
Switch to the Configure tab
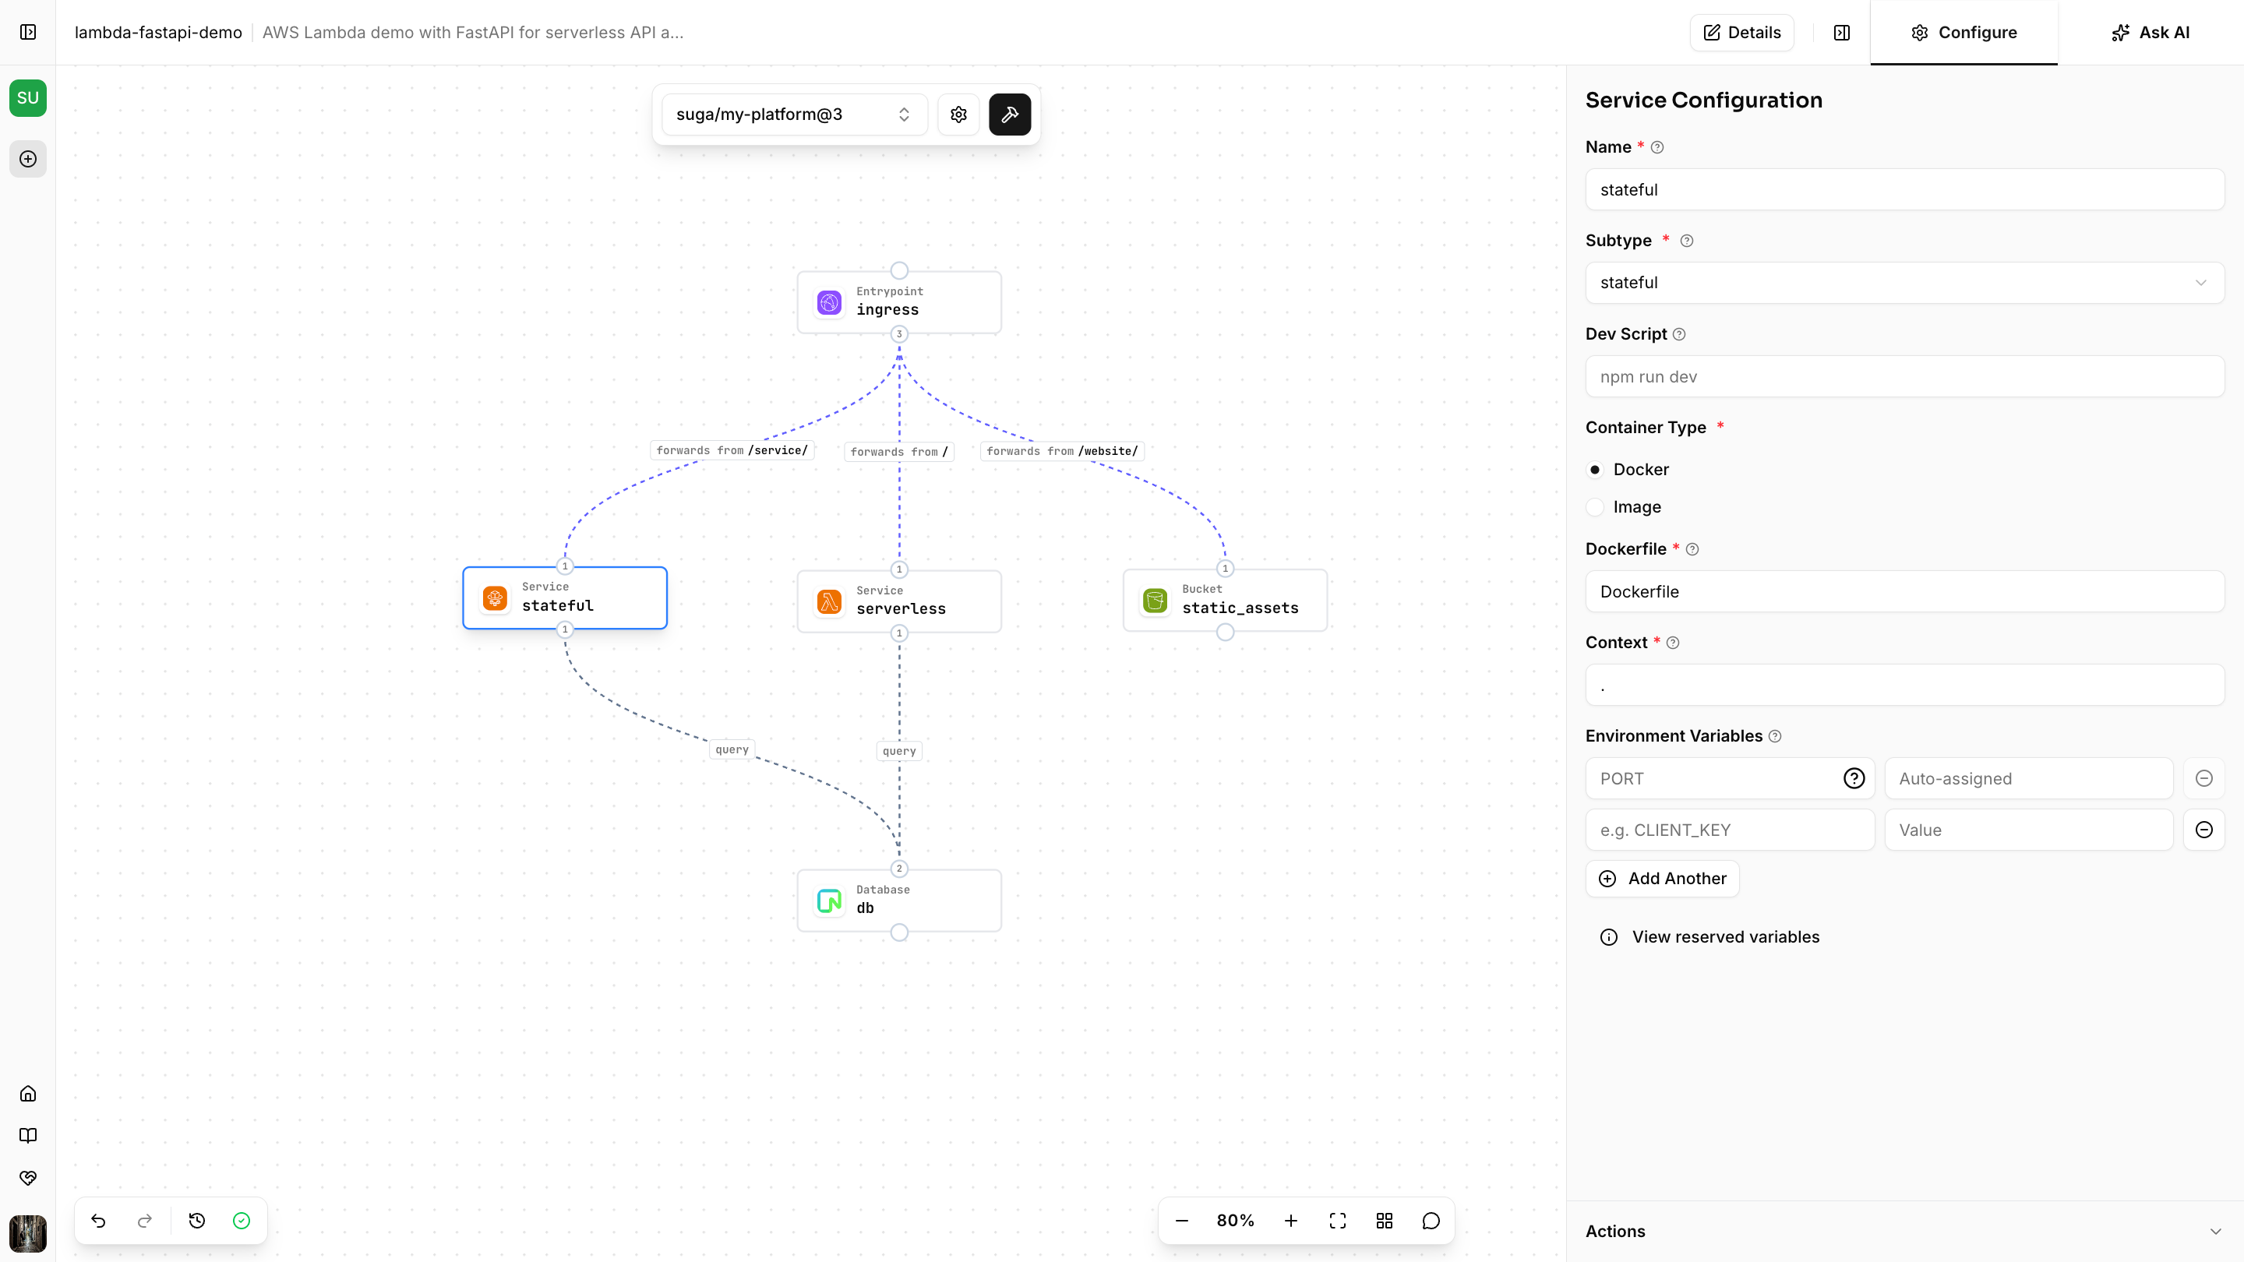tap(1963, 32)
